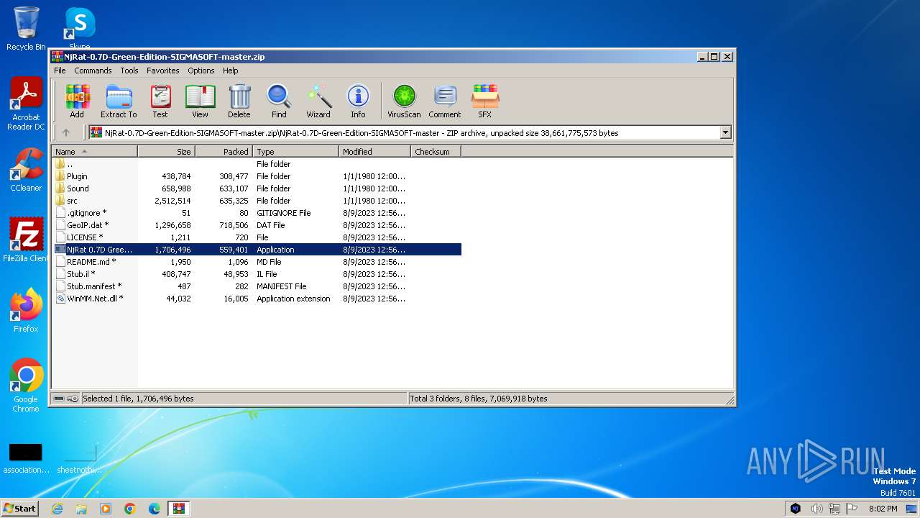Screen dimensions: 920x518
Task: Click the key icon in status bar
Action: (73, 398)
